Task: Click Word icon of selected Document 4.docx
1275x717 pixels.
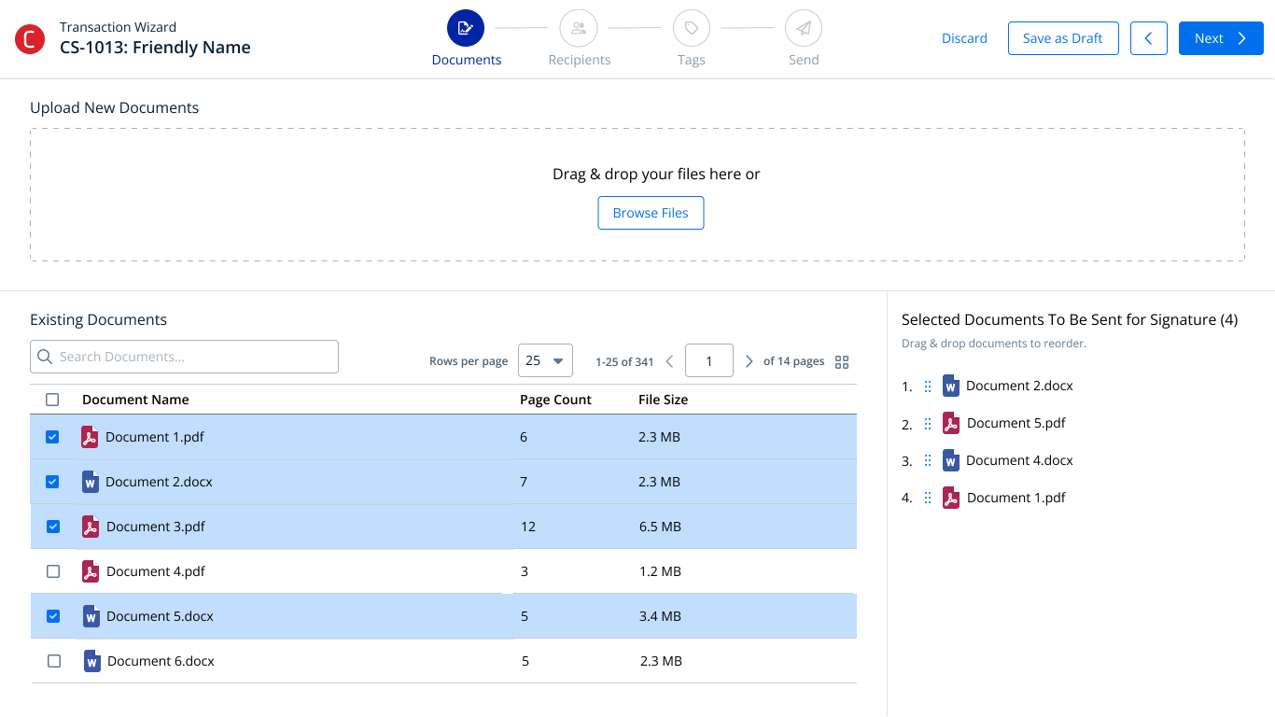Action: tap(950, 460)
